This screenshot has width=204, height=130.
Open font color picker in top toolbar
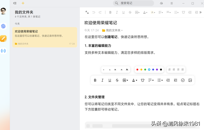coord(145,12)
